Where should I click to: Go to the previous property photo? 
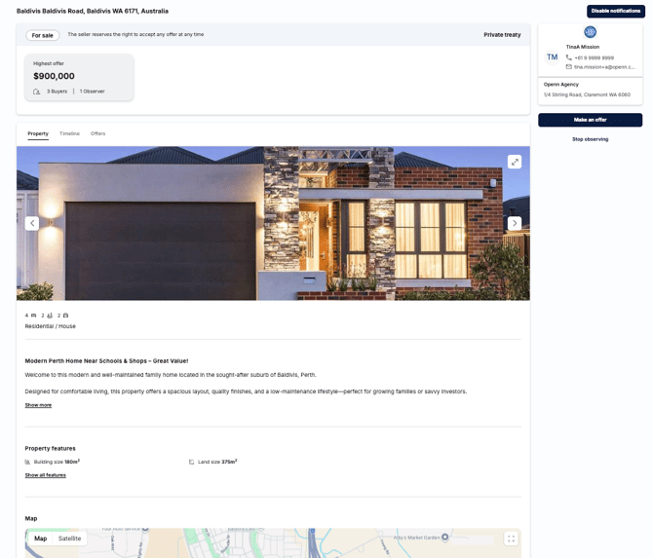pos(32,223)
